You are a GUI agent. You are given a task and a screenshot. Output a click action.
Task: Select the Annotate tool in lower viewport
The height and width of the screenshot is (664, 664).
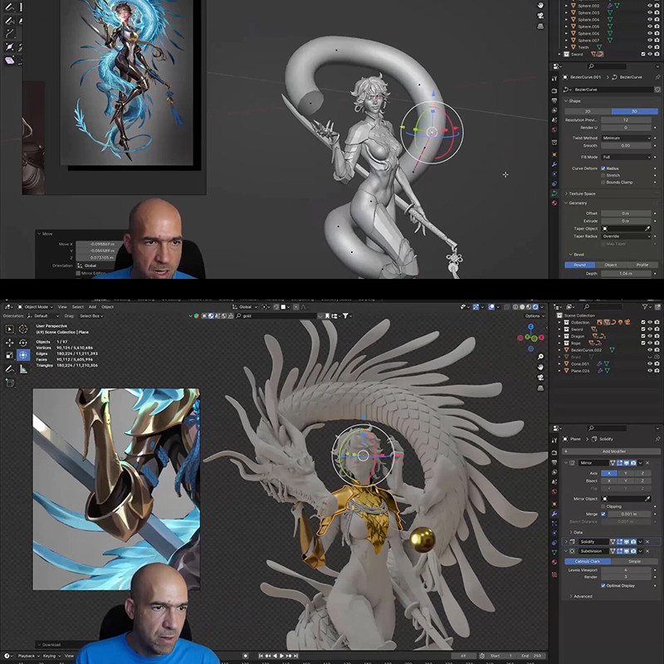pos(9,369)
